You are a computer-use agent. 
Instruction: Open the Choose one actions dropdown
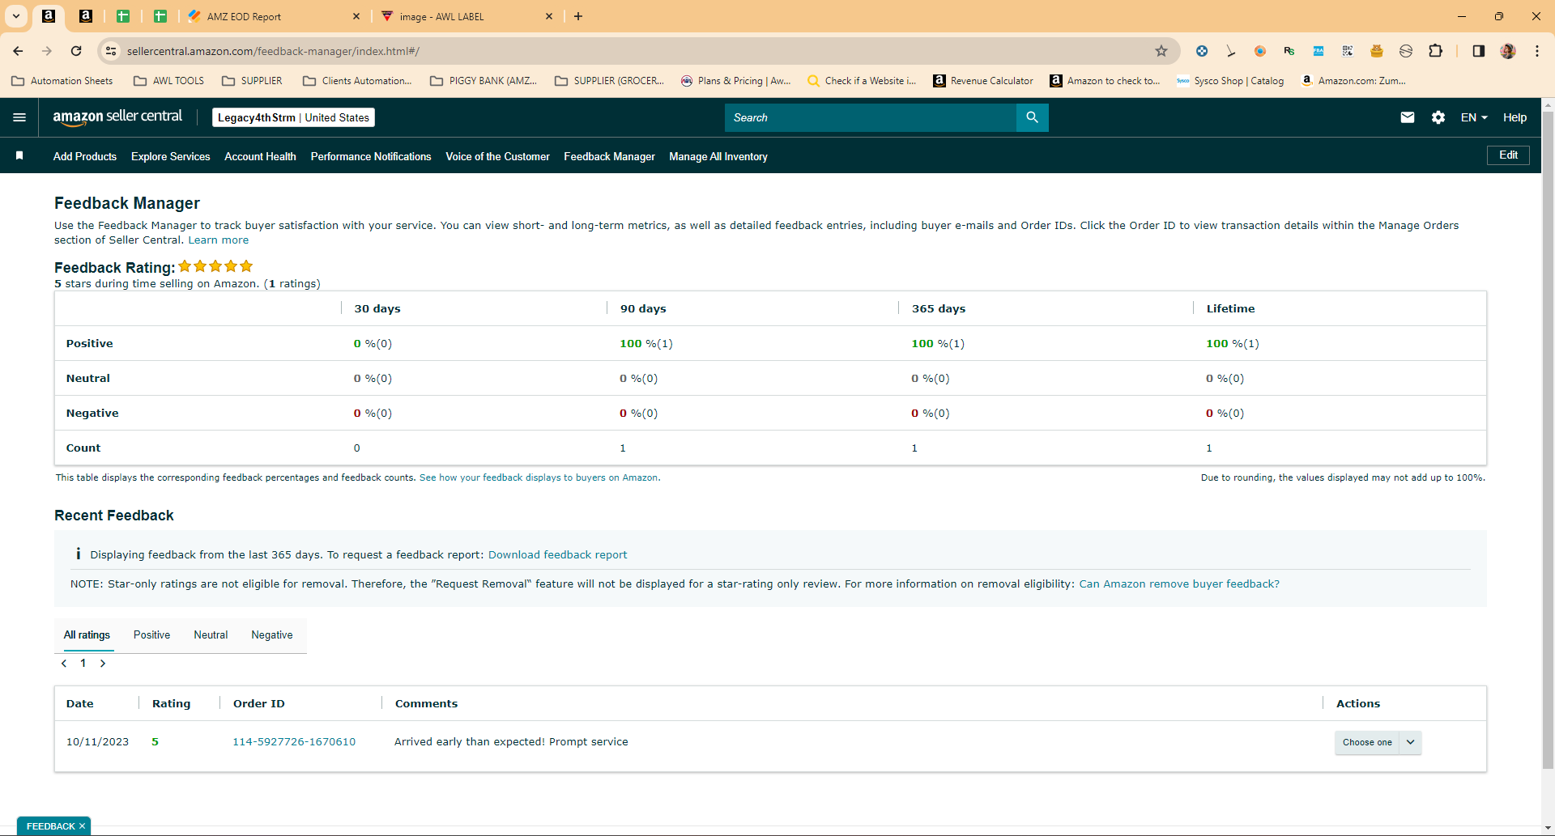point(1378,742)
